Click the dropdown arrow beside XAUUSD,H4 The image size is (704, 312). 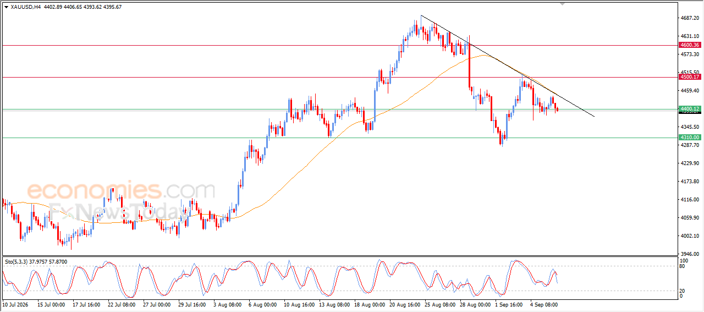pos(6,7)
